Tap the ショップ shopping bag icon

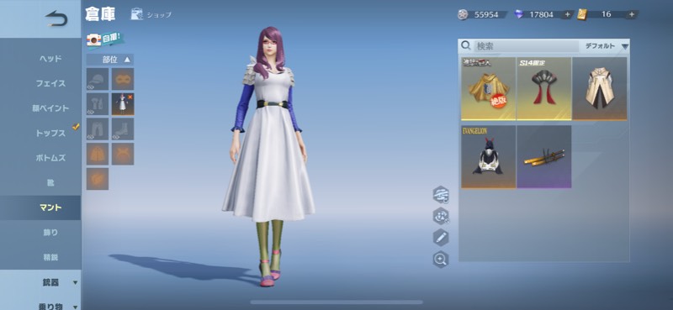137,14
